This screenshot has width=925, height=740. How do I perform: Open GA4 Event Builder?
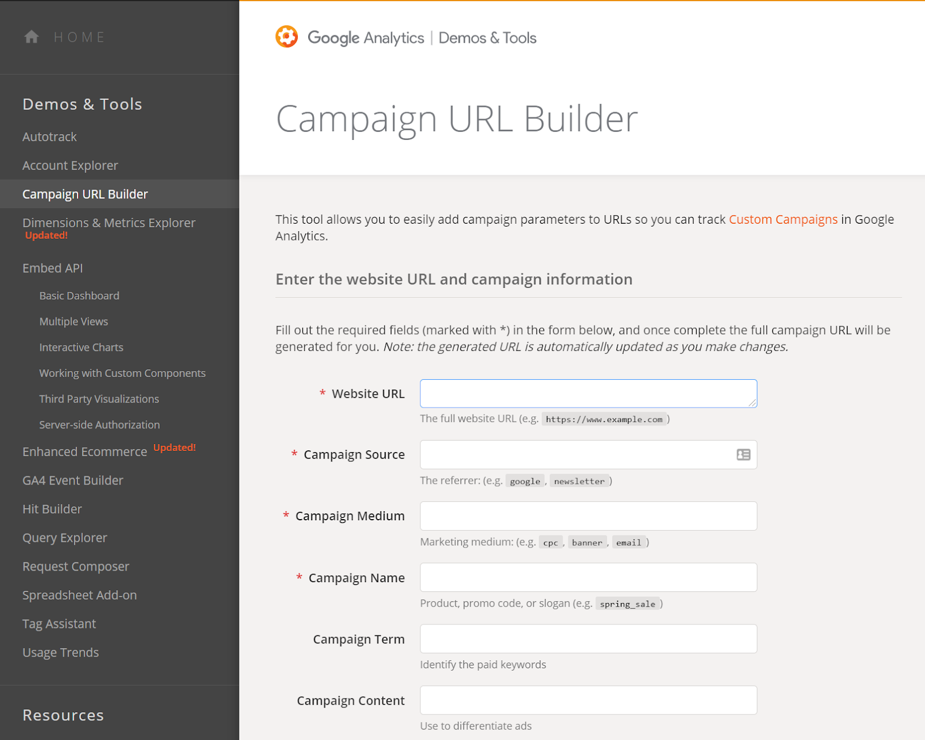(73, 480)
